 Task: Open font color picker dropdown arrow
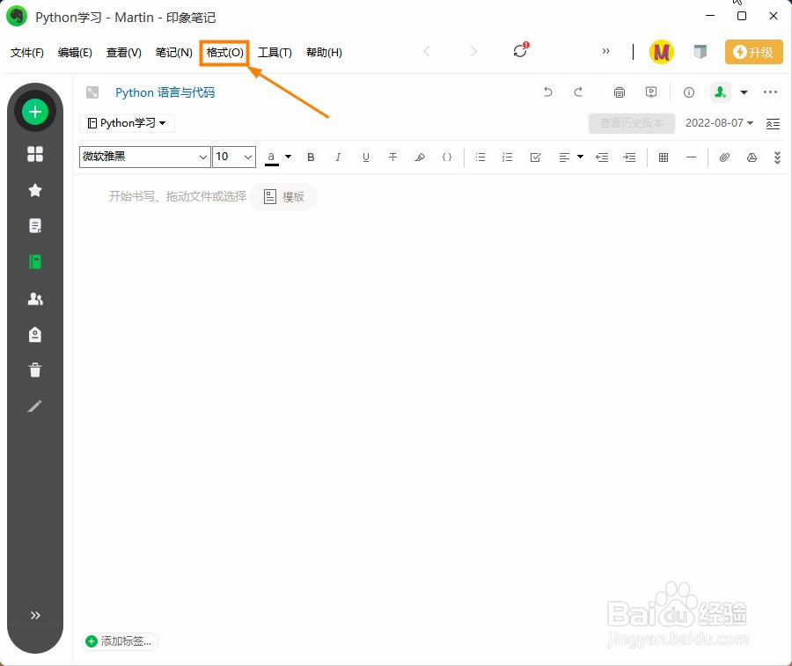[x=288, y=157]
